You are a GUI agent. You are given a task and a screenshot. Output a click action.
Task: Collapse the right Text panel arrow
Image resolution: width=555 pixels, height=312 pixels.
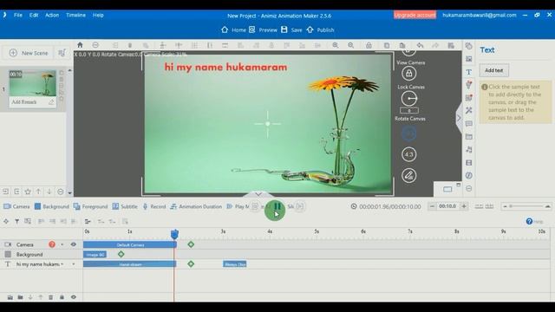pos(459,118)
